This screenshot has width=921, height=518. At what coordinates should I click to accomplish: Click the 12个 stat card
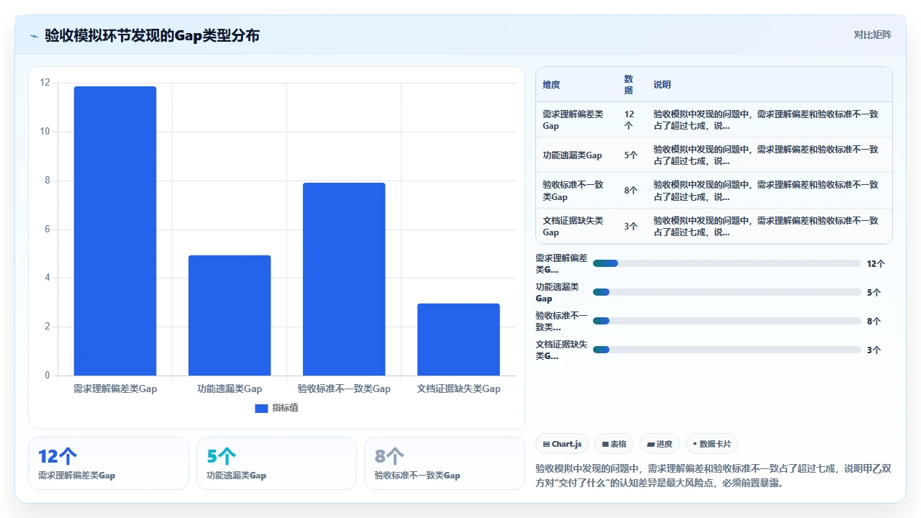109,463
